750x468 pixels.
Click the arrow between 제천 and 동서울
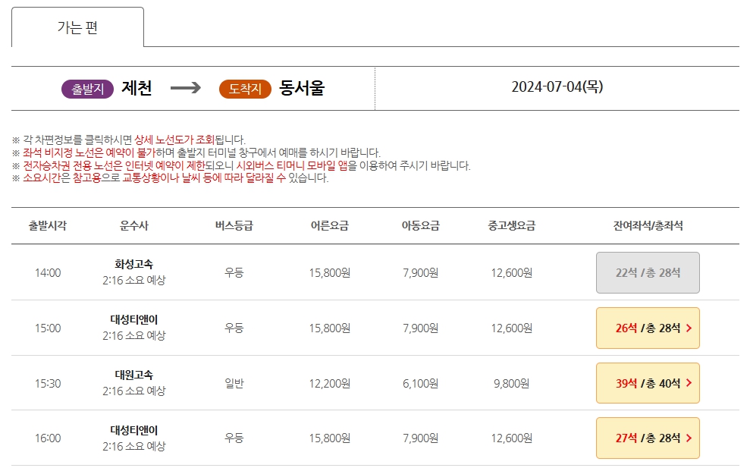pyautogui.click(x=186, y=88)
